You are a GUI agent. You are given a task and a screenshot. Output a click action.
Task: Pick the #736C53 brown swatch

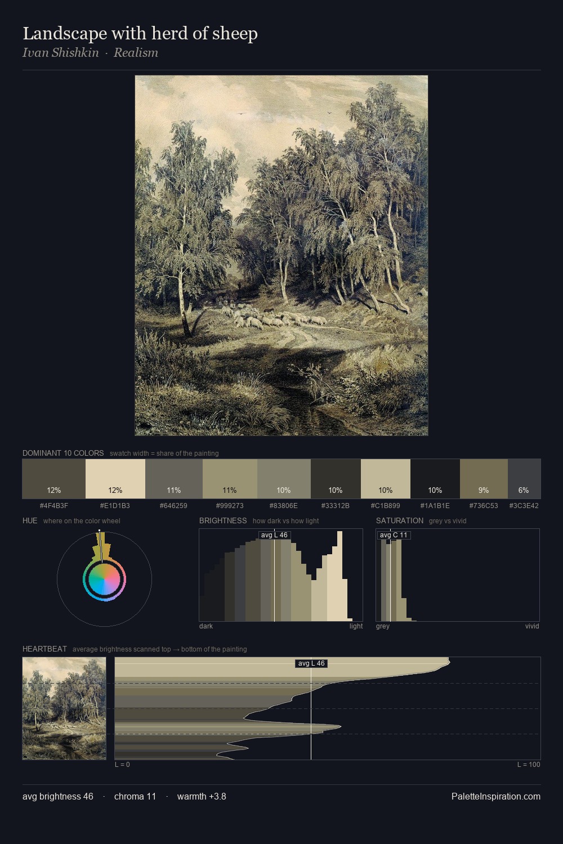point(484,479)
